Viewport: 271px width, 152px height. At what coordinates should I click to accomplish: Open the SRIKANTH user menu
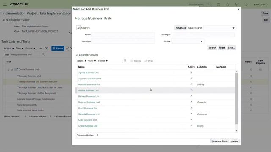click(x=261, y=5)
